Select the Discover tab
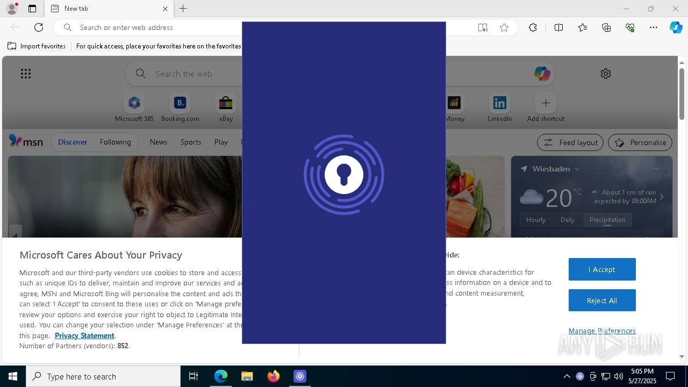This screenshot has width=688, height=387. click(x=73, y=142)
